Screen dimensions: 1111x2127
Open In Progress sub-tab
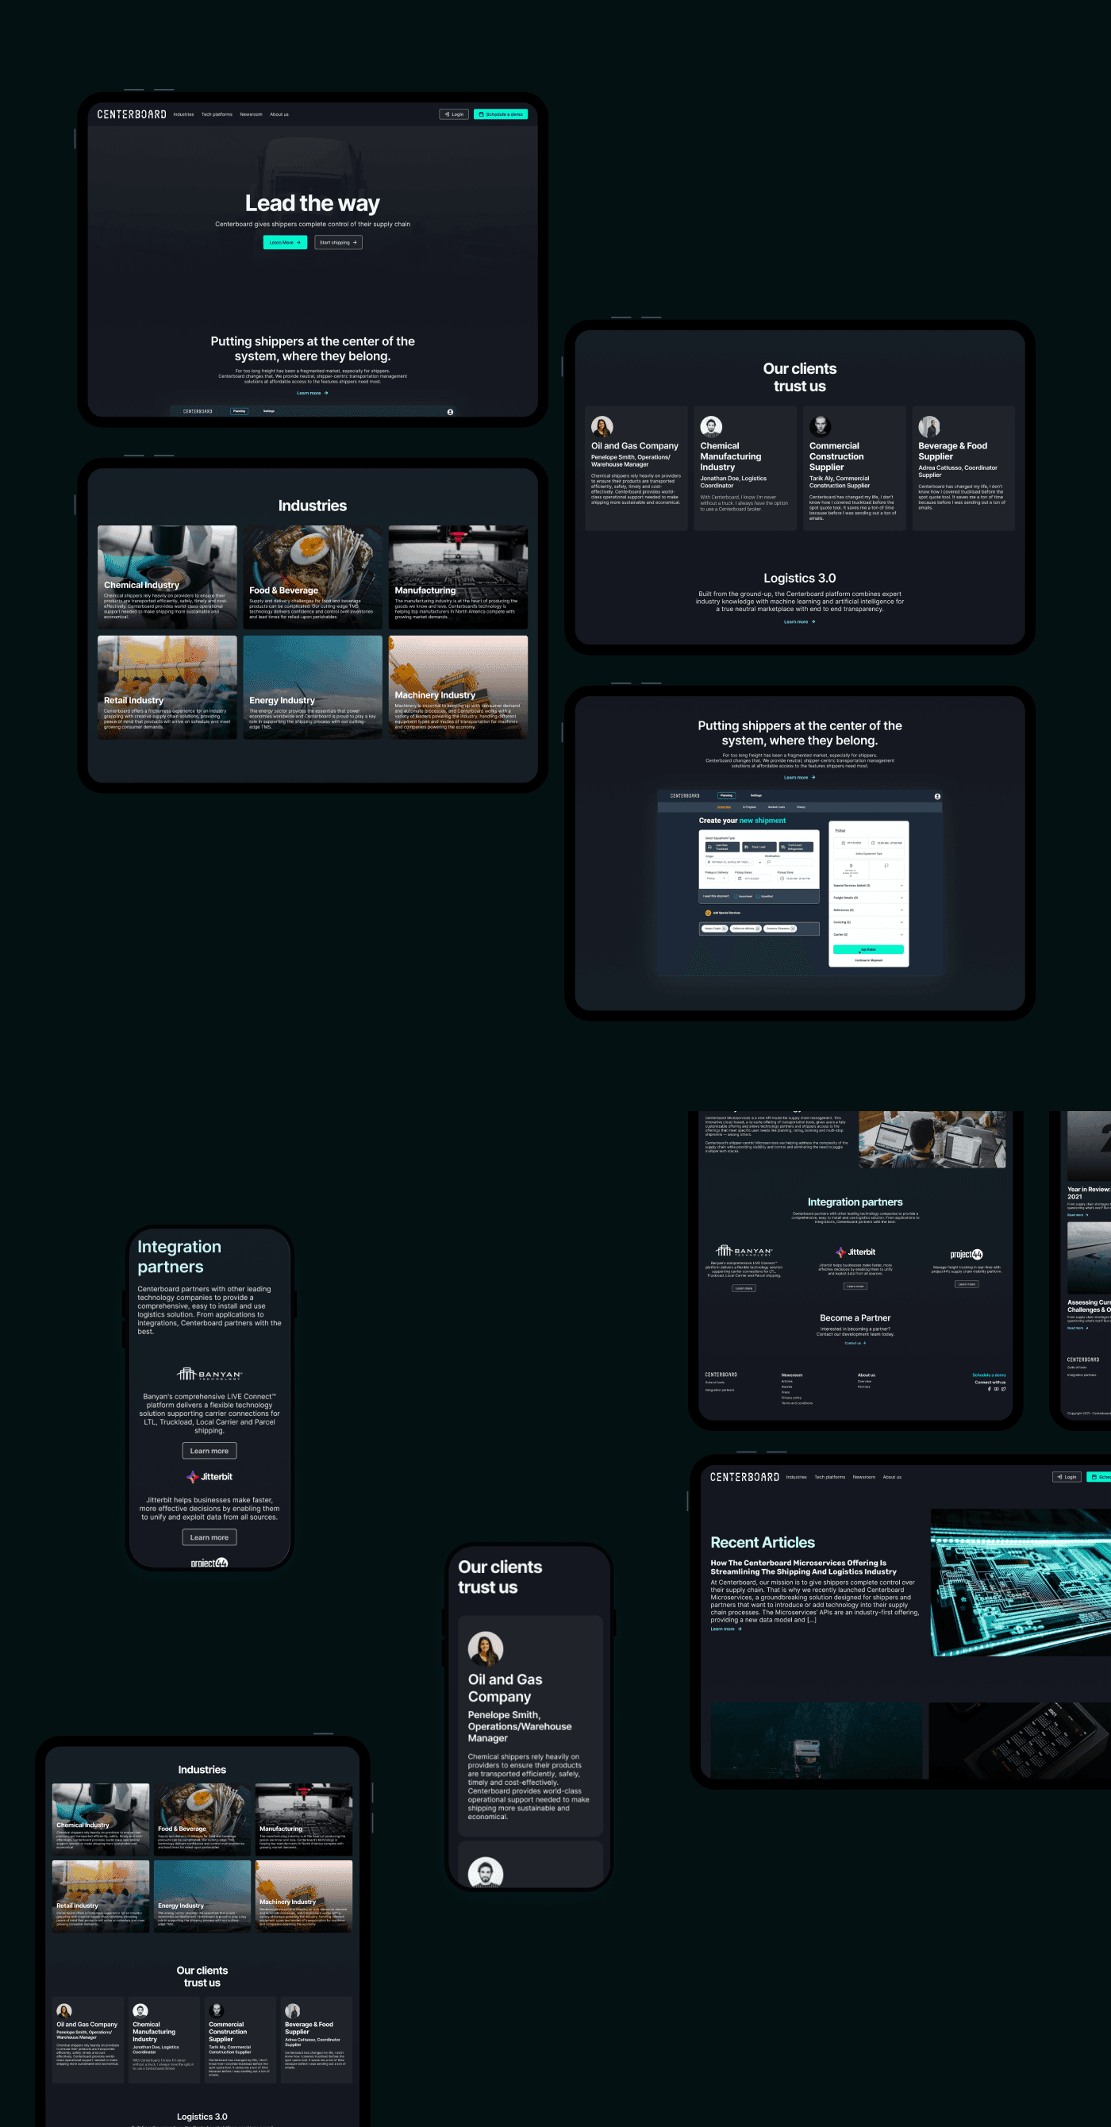[750, 807]
